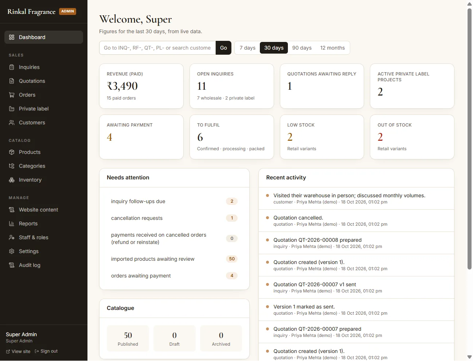
Task: Open inquiry follow-ups due item
Action: click(x=174, y=201)
